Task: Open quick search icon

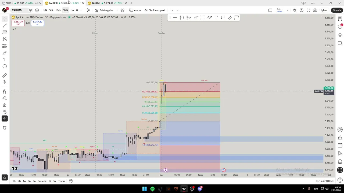Action: (295, 10)
